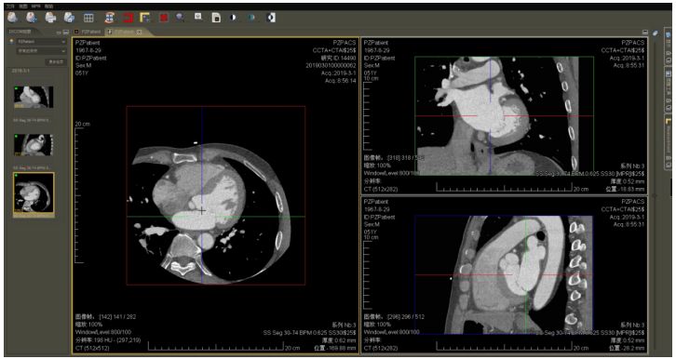Open the second menu in the menu bar
Image resolution: width=676 pixels, height=359 pixels.
coord(23,7)
